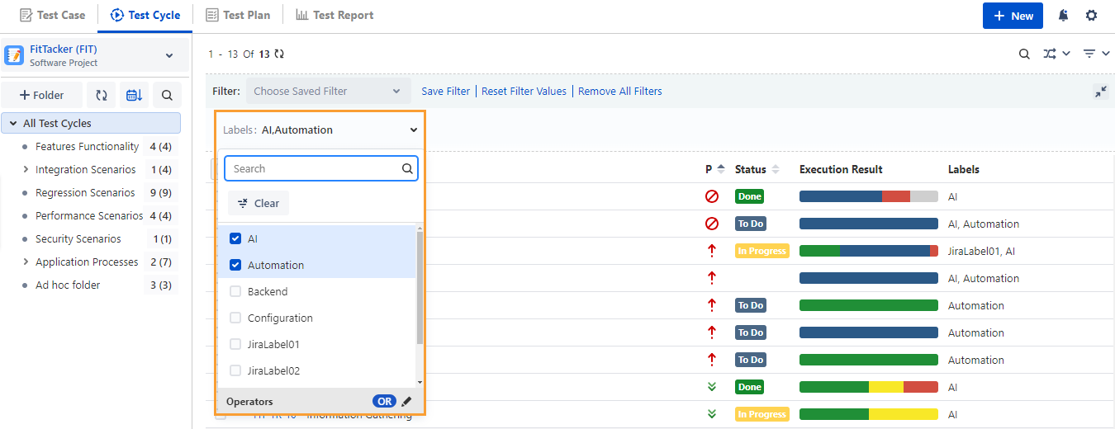1115x429 pixels.
Task: Click the calendar sort icon in sidebar
Action: coord(134,95)
